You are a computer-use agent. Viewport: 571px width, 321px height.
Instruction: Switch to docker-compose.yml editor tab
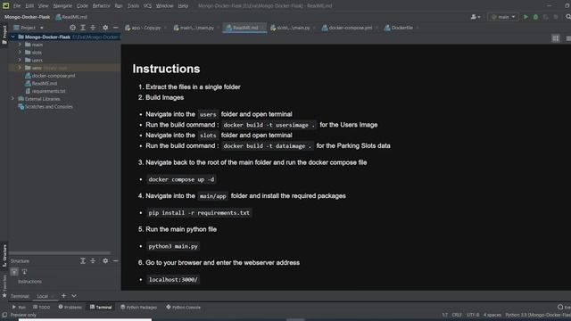point(350,28)
